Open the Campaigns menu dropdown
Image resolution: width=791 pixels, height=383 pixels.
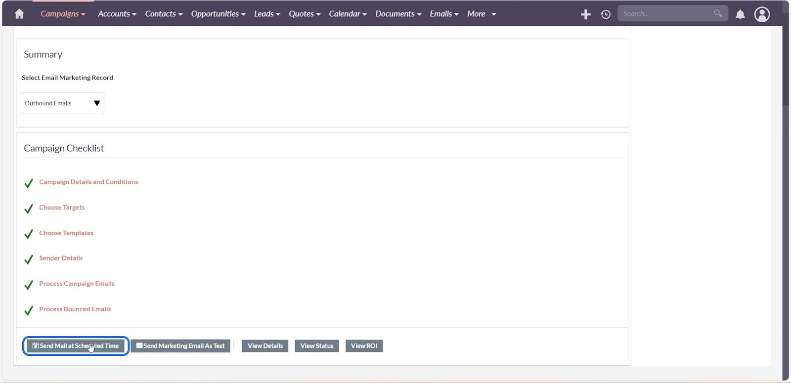coord(63,14)
